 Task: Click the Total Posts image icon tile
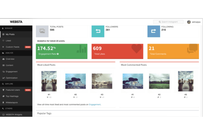42,31
